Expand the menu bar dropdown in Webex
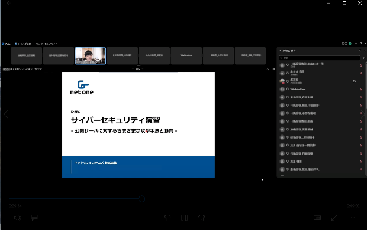The width and height of the screenshot is (367, 230). [46, 44]
